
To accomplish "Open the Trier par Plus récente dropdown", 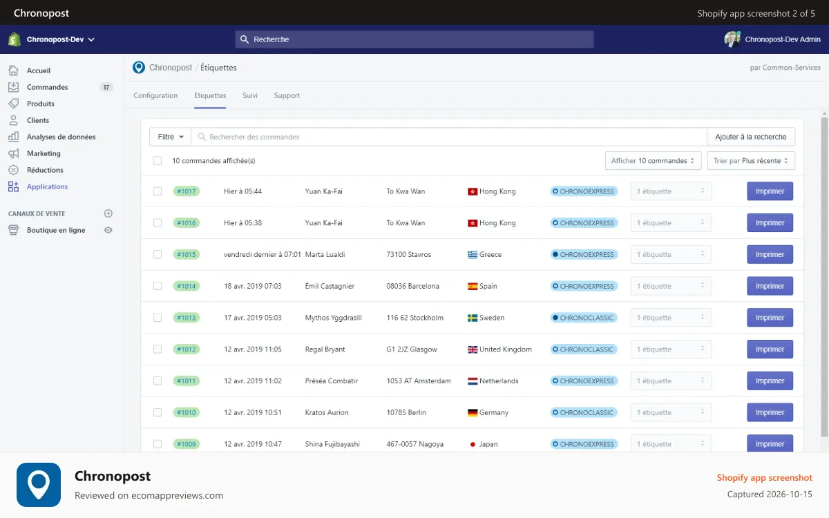I will [751, 160].
